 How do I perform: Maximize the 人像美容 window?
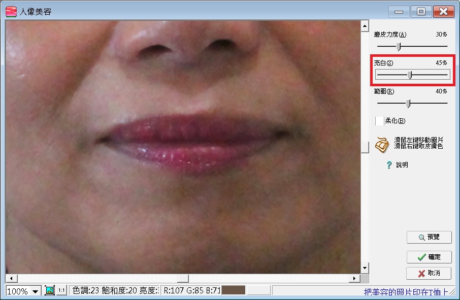point(421,12)
